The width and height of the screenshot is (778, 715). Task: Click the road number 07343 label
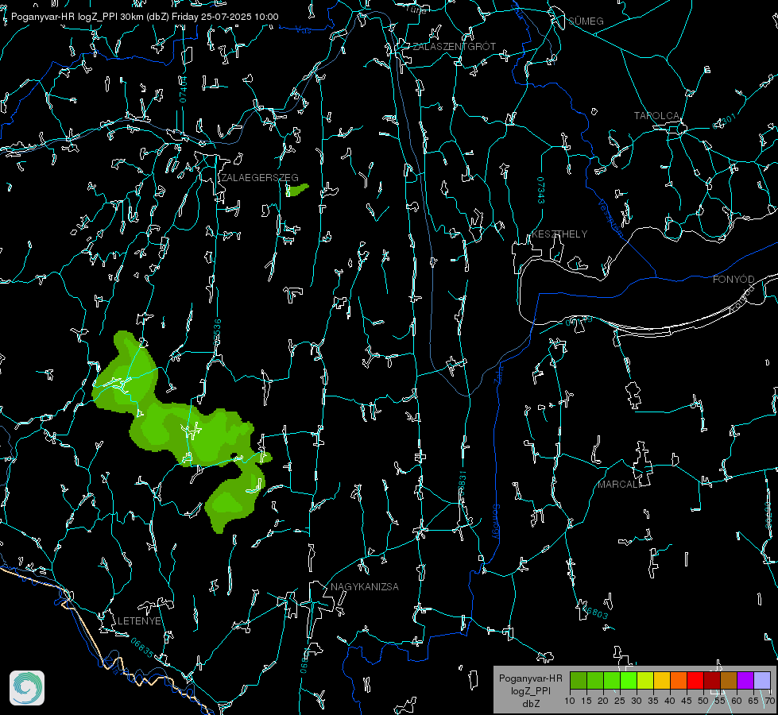point(540,191)
